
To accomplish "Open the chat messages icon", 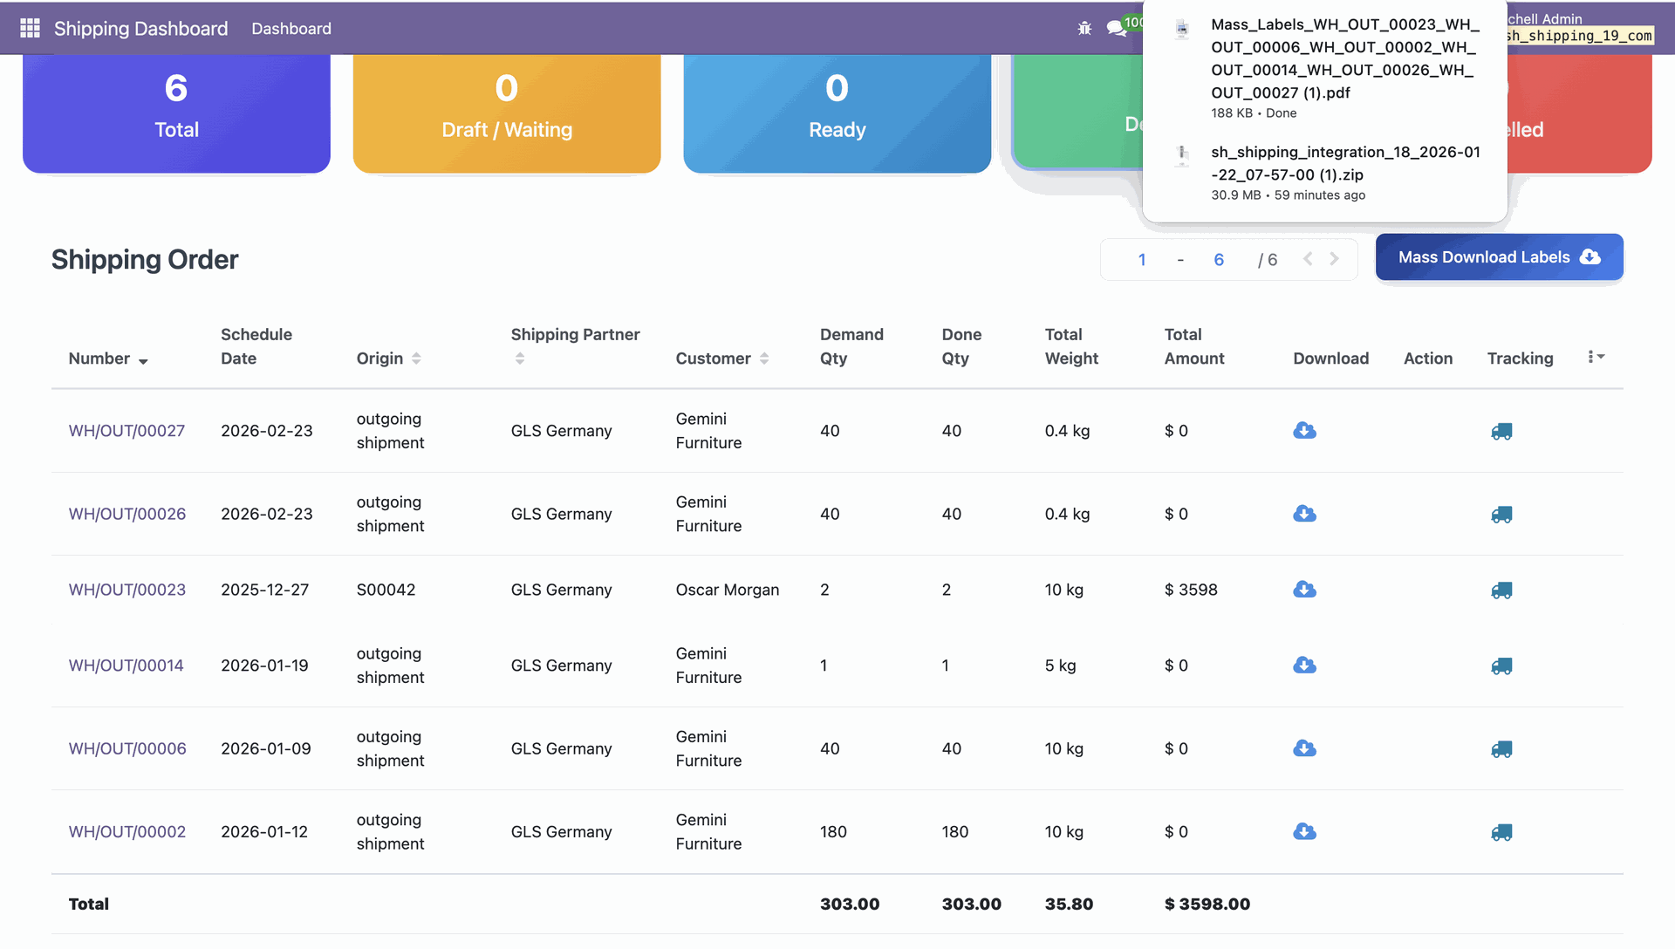I will (x=1116, y=29).
